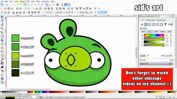
Task: Select the Node edit tool
Action: point(2,21)
